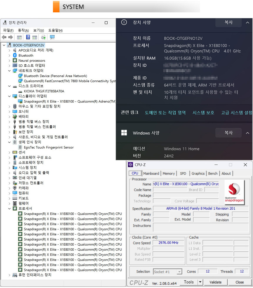The width and height of the screenshot is (253, 288).
Task: Click the EgisTec Touch Fingerprint Sensor icon
Action: (x=20, y=147)
